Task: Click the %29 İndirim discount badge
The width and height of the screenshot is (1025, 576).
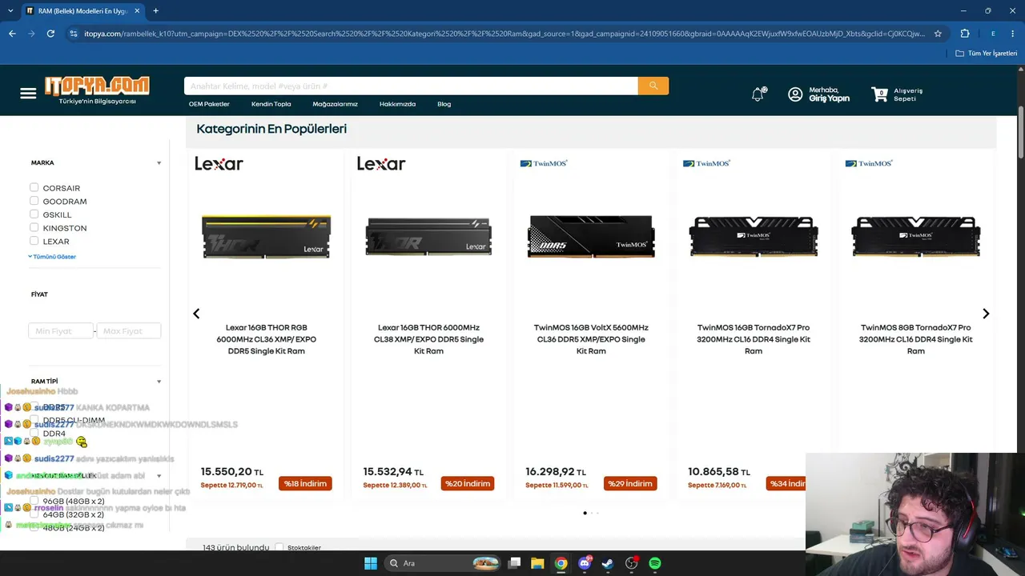Action: tap(630, 483)
